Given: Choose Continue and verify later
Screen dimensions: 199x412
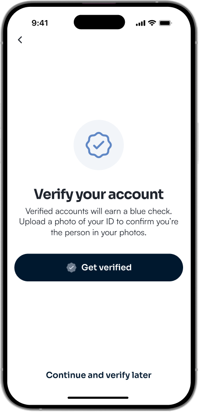Looking at the screenshot, I should (x=99, y=375).
